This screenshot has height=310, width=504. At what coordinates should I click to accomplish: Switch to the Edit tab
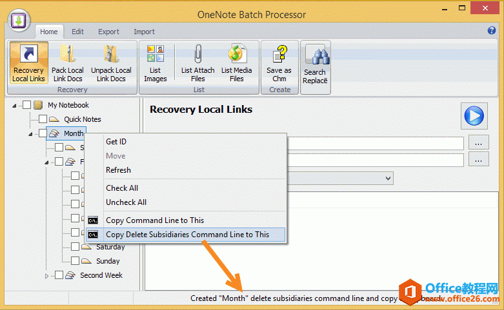pyautogui.click(x=77, y=32)
